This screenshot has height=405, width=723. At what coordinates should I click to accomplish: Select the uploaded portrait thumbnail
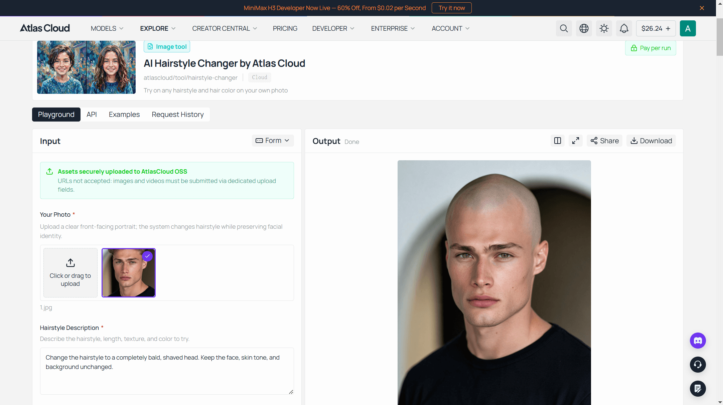click(129, 272)
